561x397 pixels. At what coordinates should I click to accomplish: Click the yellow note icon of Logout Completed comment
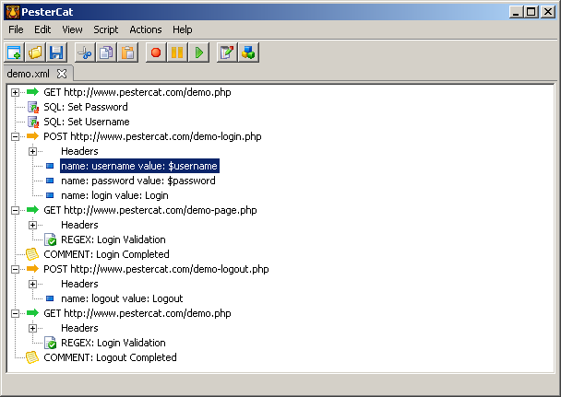(32, 357)
